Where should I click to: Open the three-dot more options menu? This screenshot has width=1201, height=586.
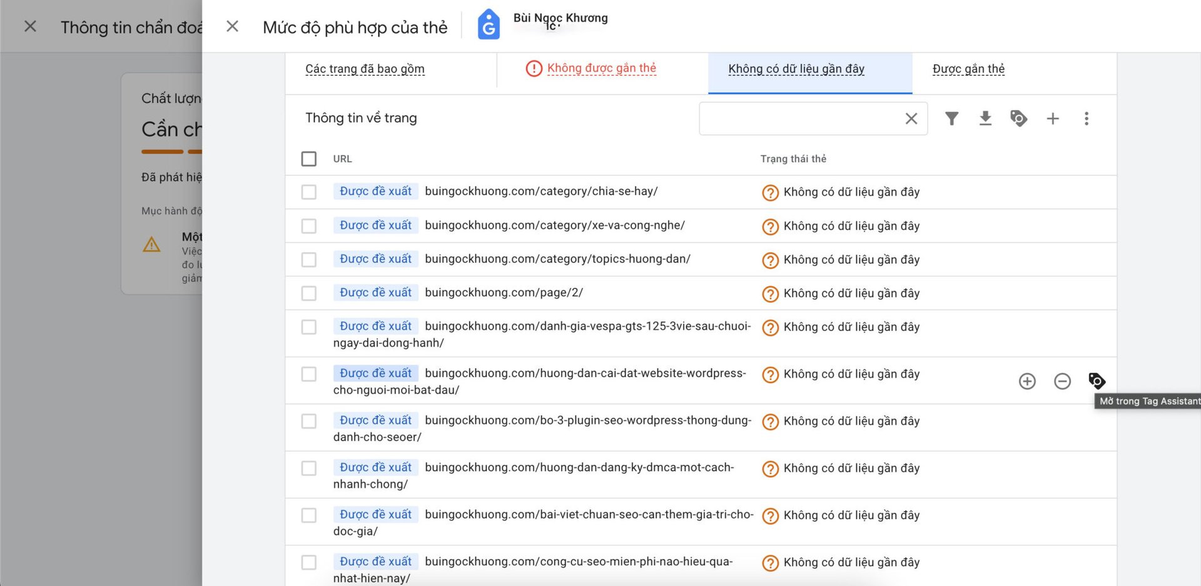pyautogui.click(x=1087, y=119)
